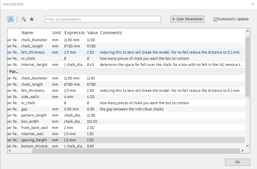Select the pattern_length parameter name
The height and width of the screenshot is (169, 257).
coord(34,115)
